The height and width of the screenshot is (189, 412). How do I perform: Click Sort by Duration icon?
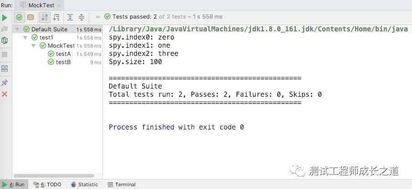tap(56, 17)
